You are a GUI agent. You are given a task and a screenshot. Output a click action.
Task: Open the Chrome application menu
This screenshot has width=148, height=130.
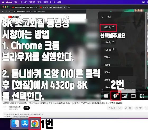click(9, 2)
